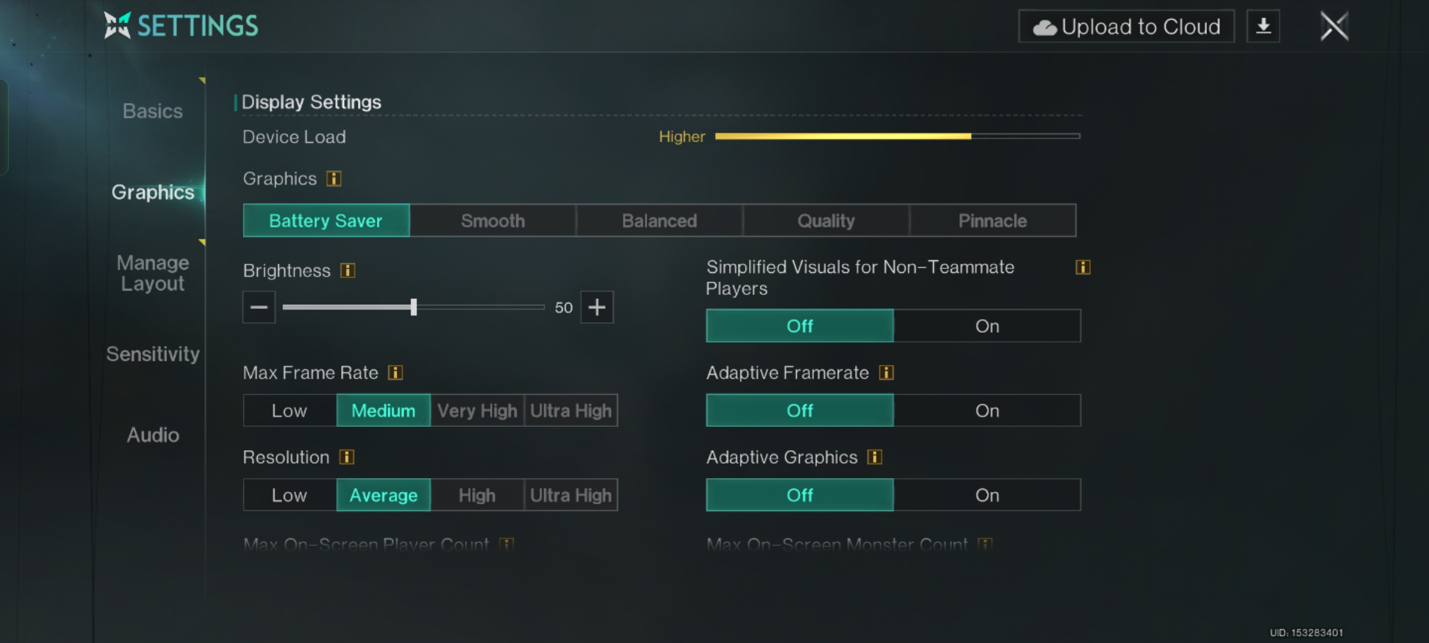Switch to the Sensitivity tab
Screen dimensions: 1429x643
coord(152,354)
